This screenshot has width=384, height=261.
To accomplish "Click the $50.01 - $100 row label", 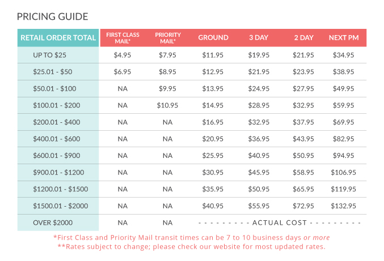I will (x=55, y=89).
